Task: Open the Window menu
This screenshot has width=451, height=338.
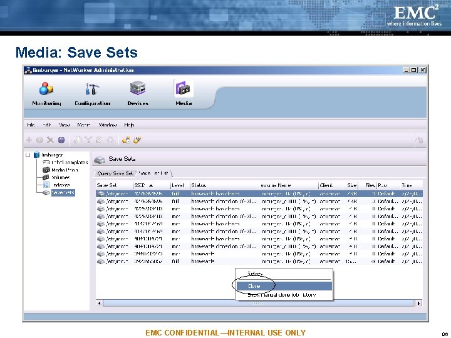Action: point(108,125)
